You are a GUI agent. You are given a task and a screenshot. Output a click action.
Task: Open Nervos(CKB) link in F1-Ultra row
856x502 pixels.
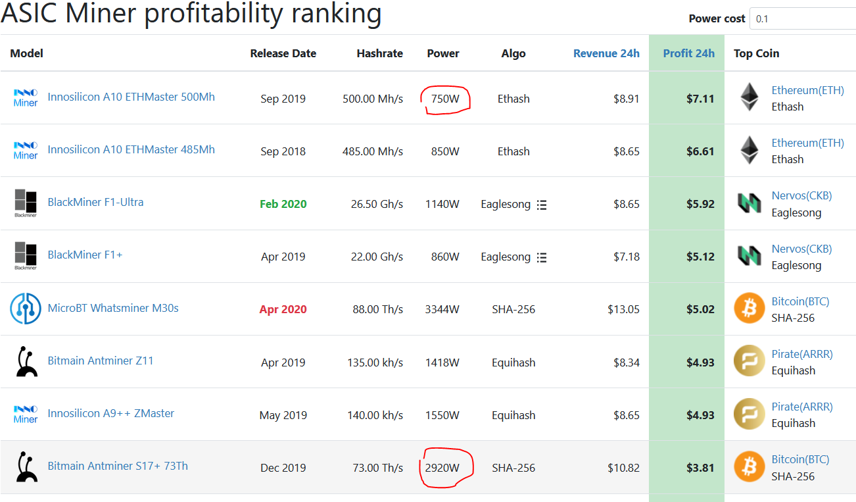point(801,195)
